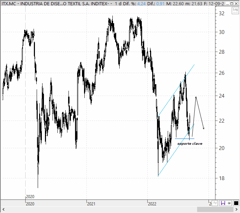Click the Dif. value 0,91 in title
The image size is (240, 213).
pos(160,3)
